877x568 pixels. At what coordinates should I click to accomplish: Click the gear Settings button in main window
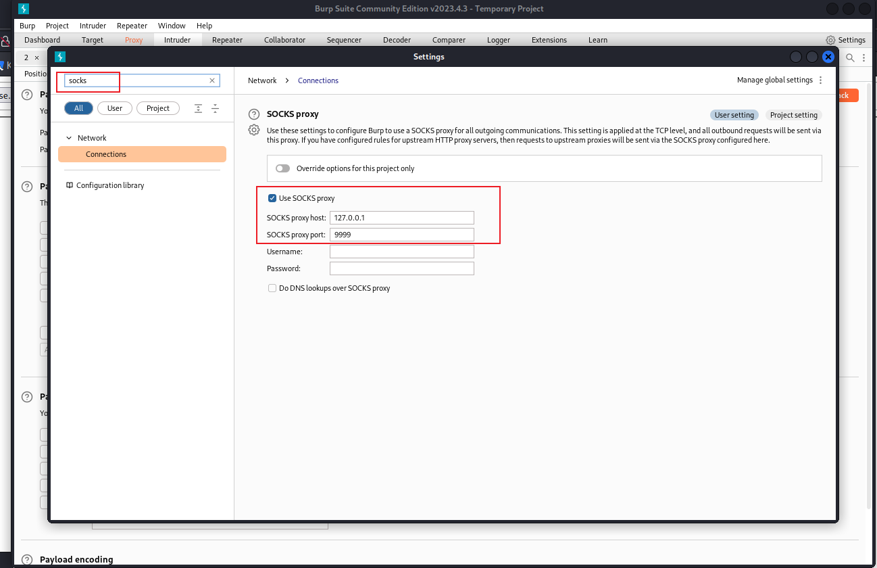pos(845,40)
